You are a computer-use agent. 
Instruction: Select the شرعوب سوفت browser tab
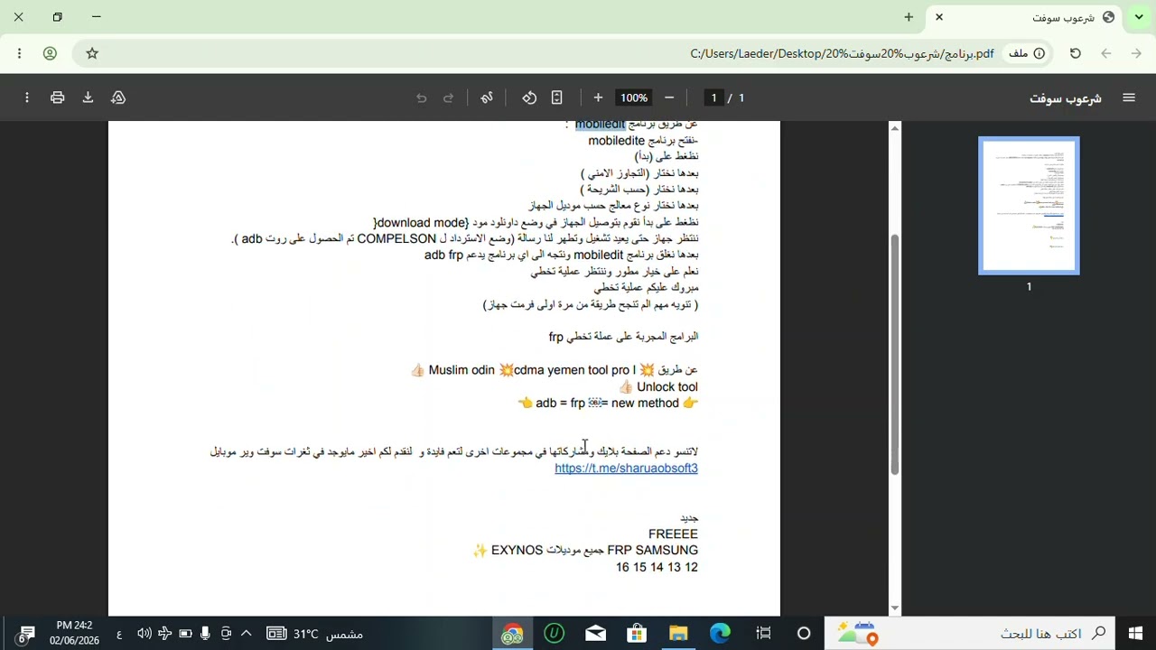(1026, 17)
